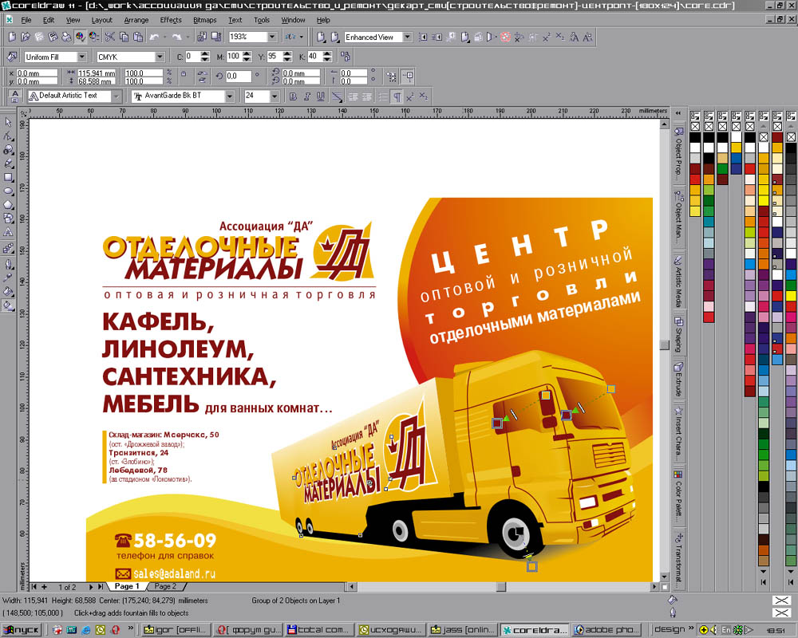798x638 pixels.
Task: Switch to the Page 2 tab
Action: click(x=165, y=586)
